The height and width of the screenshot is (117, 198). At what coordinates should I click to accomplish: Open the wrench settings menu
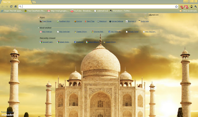tap(195, 6)
